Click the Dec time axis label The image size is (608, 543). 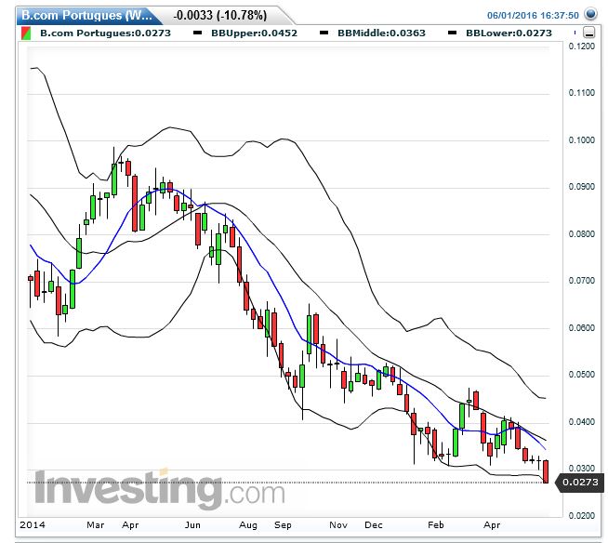[x=374, y=525]
